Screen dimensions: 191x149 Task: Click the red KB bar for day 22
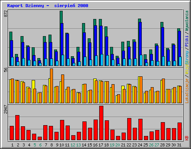pos(129,129)
